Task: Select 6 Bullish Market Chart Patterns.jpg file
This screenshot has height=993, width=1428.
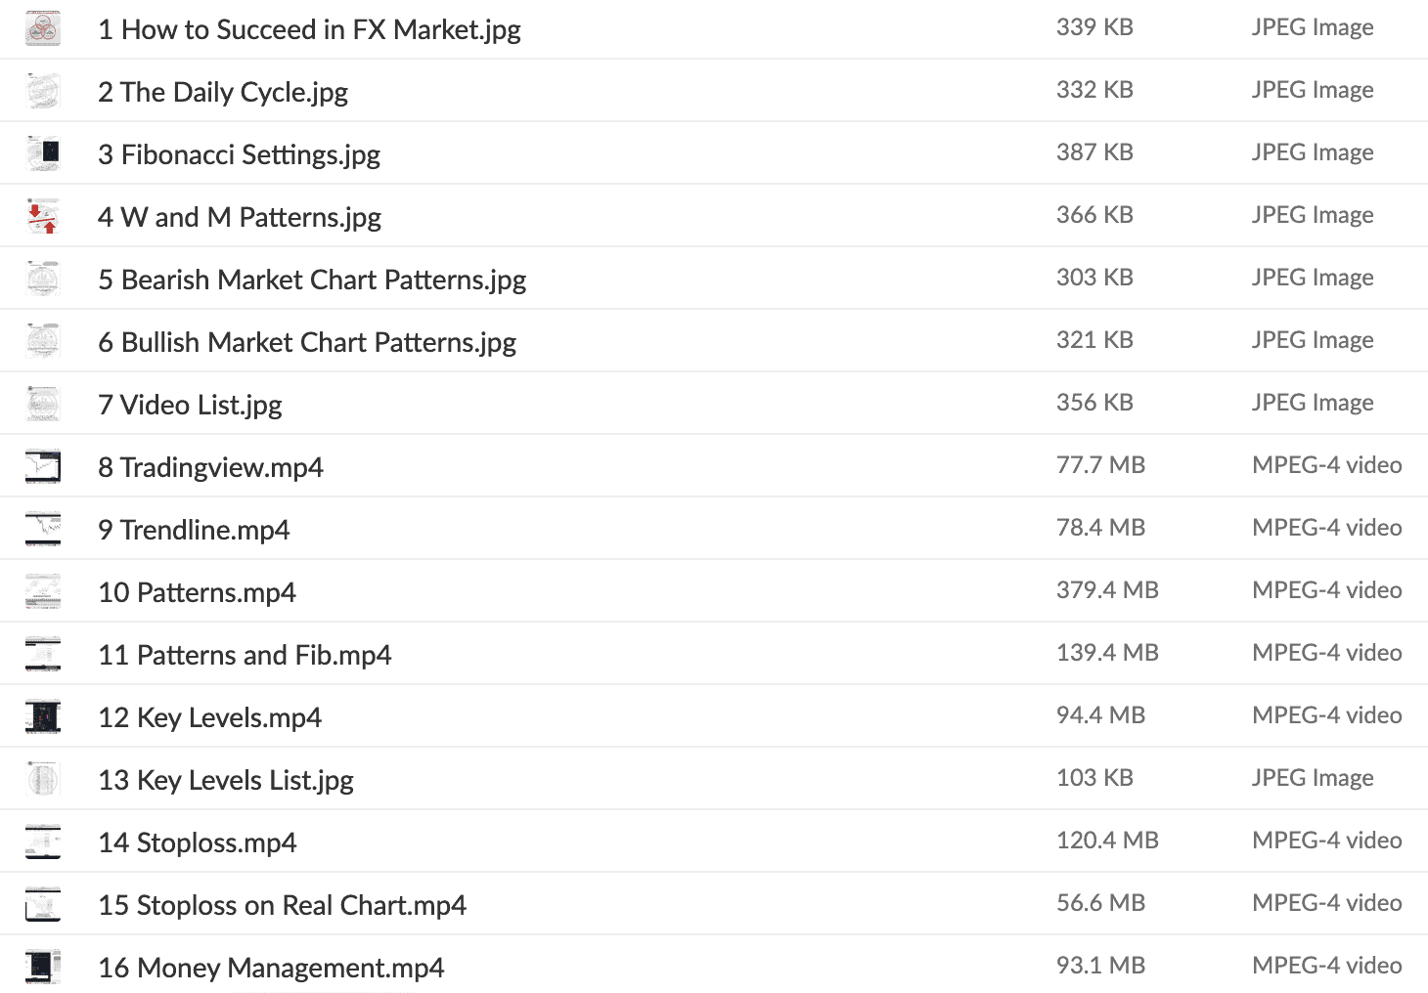Action: pyautogui.click(x=307, y=342)
